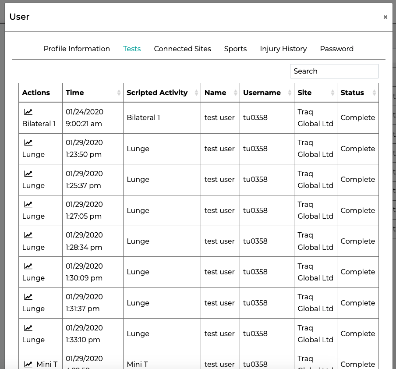Select the time cell 01/29/2020 1:33:10 pm
Image resolution: width=396 pixels, height=369 pixels.
pos(93,334)
